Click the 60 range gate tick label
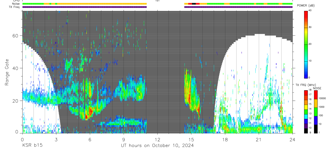Screen dimensions: 329x151 tap(15, 36)
